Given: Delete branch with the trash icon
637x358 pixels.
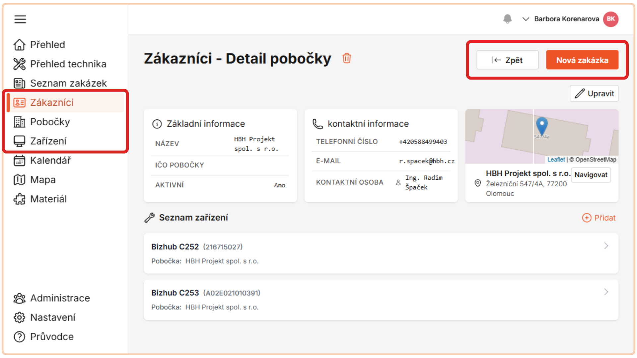Looking at the screenshot, I should [346, 58].
